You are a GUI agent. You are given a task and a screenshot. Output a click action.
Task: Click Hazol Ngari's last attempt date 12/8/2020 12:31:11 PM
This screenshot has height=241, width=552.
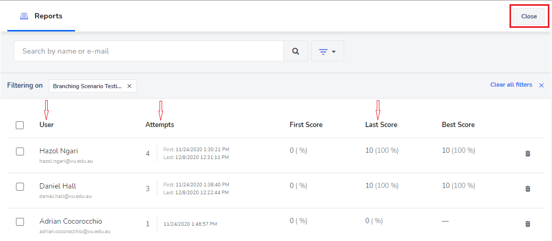click(202, 158)
